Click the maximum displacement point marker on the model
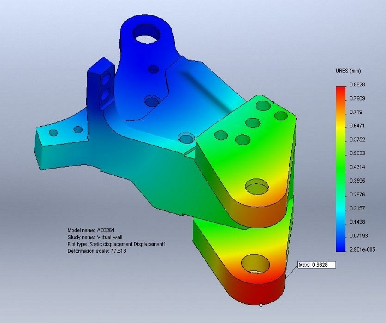The height and width of the screenshot is (323, 386). coord(261,305)
